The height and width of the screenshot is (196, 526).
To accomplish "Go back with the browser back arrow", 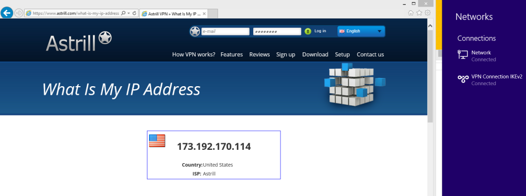I will pos(7,13).
